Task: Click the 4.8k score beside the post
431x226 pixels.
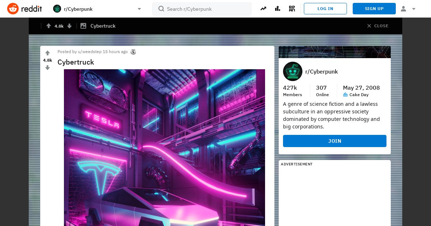Action: click(47, 60)
